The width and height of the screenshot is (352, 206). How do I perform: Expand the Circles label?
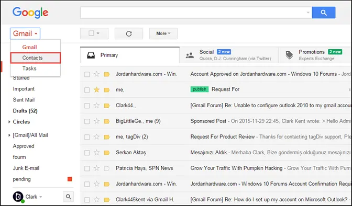[9, 122]
